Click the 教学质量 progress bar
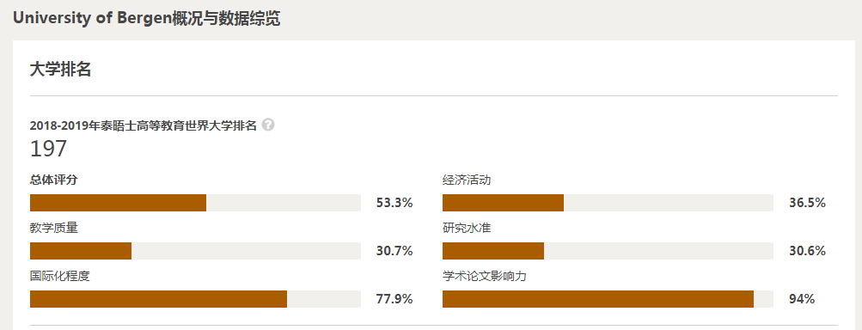This screenshot has height=330, width=862. (195, 251)
